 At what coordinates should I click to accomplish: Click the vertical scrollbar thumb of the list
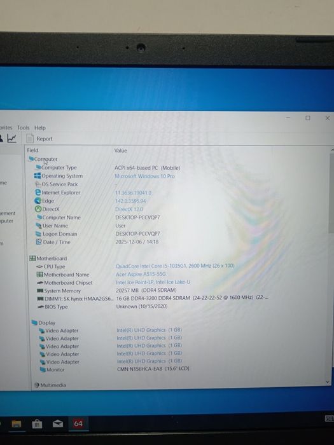(331, 193)
